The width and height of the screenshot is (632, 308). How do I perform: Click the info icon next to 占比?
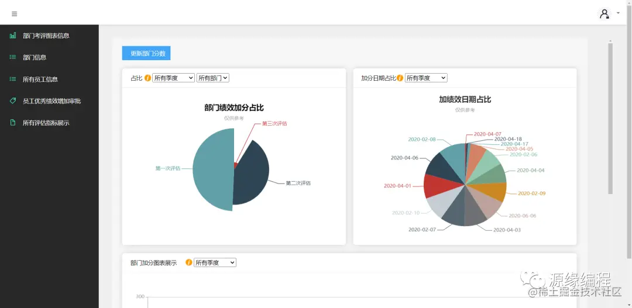147,78
